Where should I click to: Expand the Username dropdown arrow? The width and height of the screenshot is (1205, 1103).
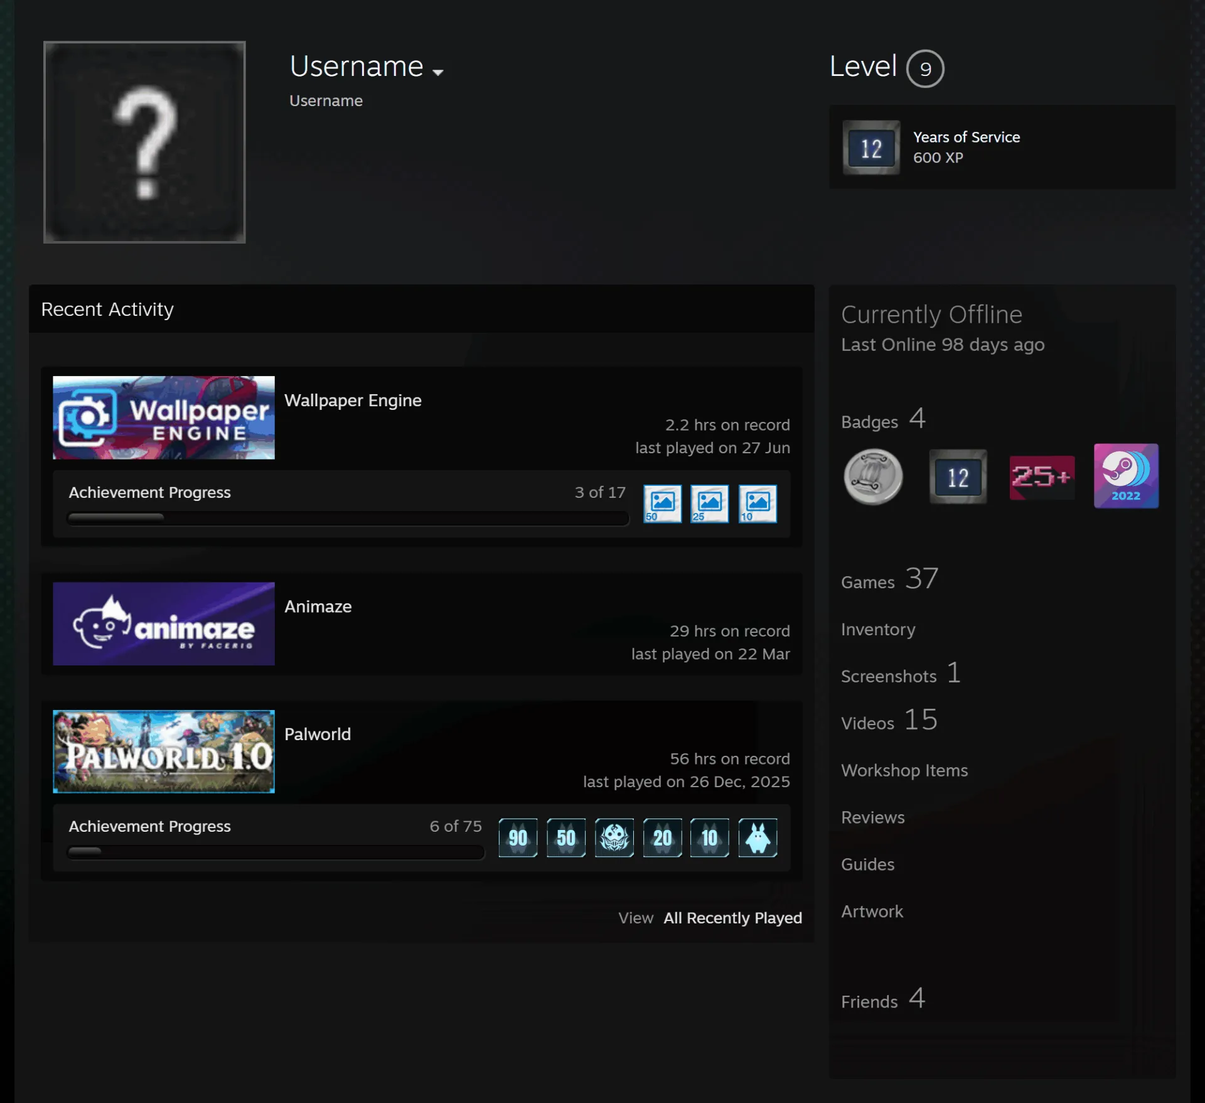coord(438,72)
